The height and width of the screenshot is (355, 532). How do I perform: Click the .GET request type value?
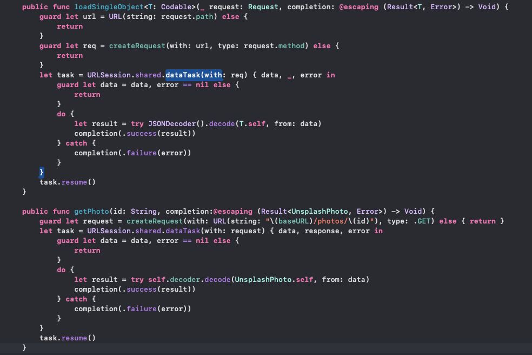click(x=422, y=221)
